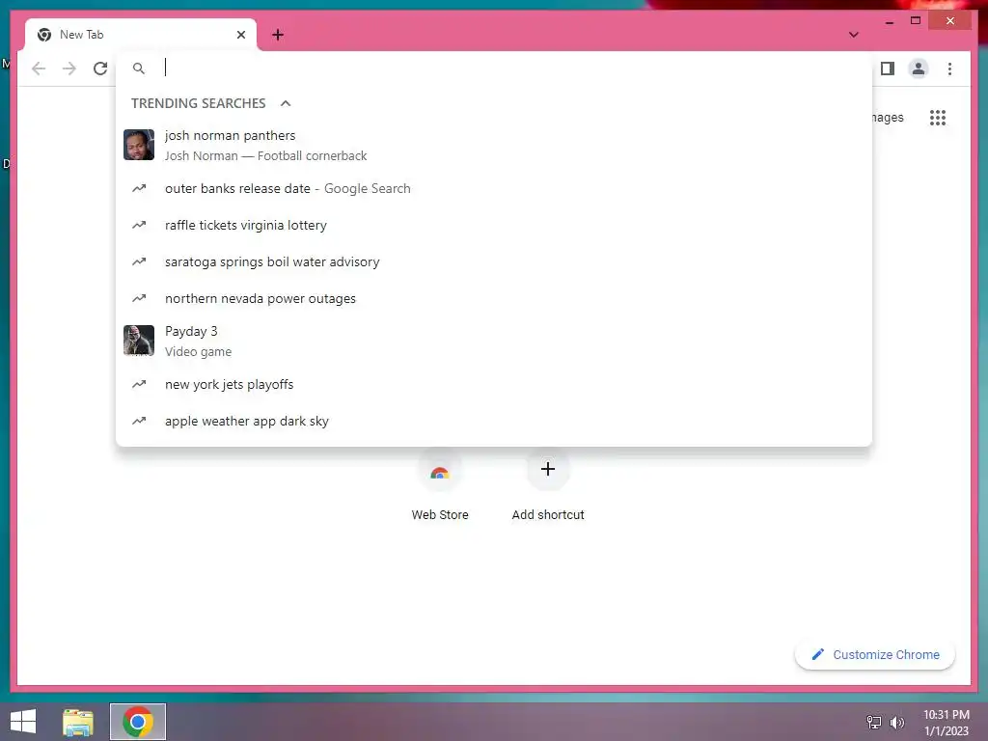Image resolution: width=988 pixels, height=741 pixels.
Task: Pick the new york jets playoffs suggestion
Action: coord(494,384)
